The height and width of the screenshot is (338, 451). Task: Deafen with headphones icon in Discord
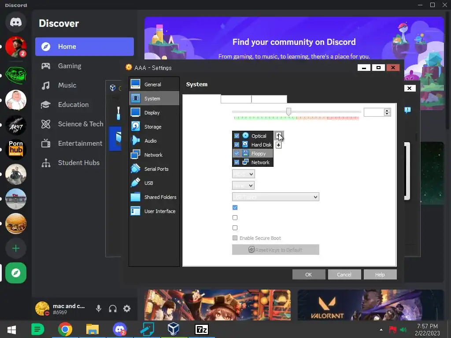coord(113,309)
